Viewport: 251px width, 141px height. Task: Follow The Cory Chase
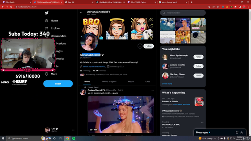[x=198, y=76]
